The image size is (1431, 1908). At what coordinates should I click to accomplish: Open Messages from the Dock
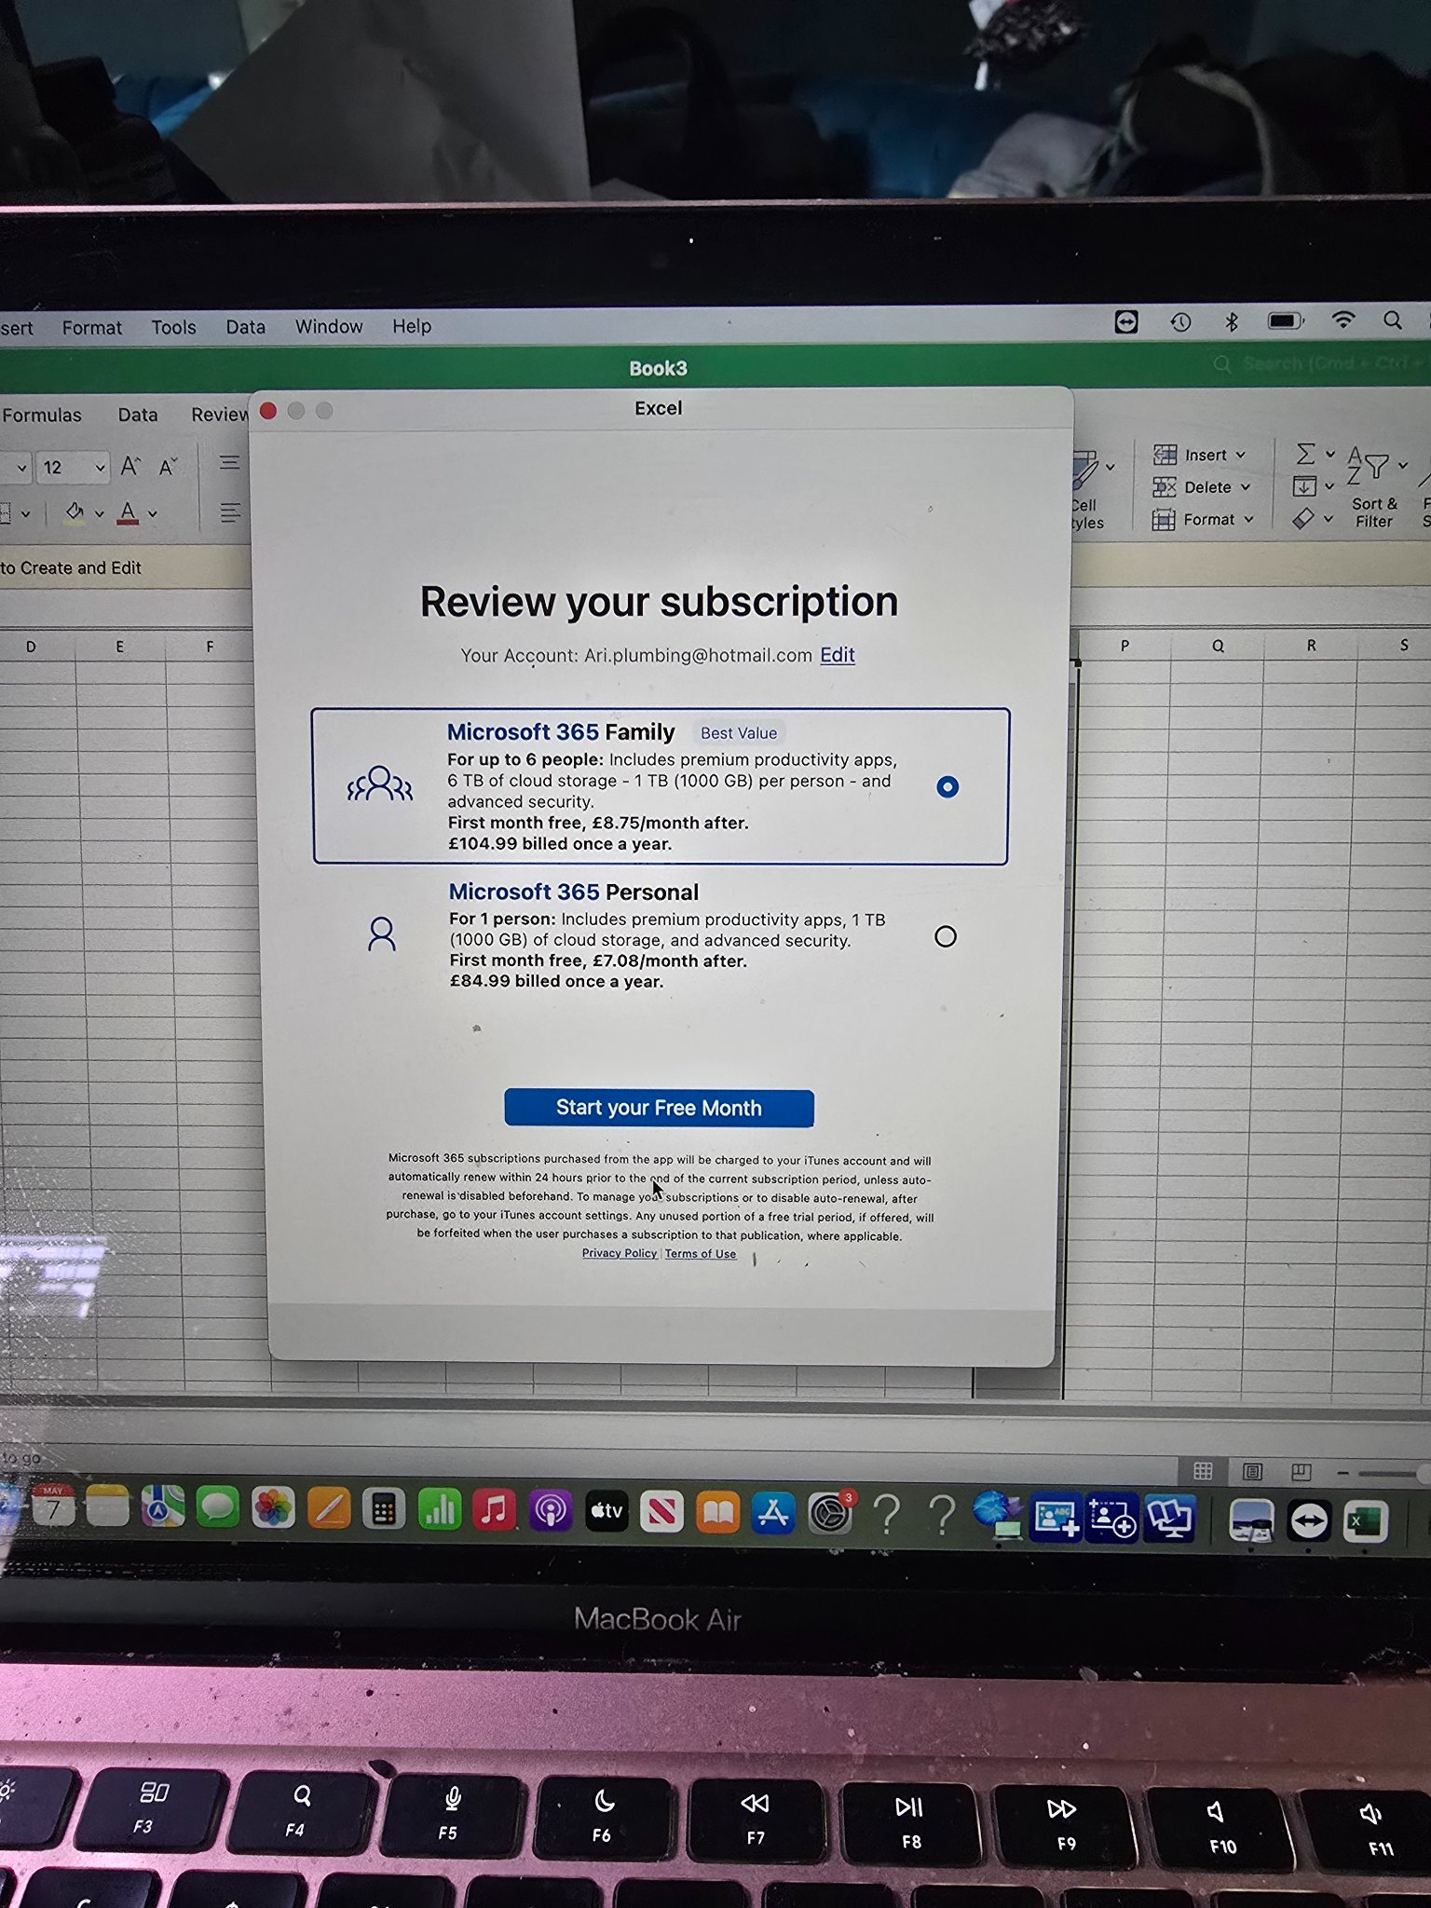tap(217, 1507)
